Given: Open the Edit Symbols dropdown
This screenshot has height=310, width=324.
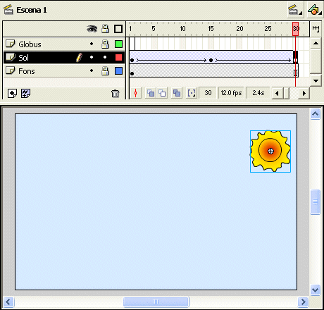Looking at the screenshot, I should pos(315,10).
